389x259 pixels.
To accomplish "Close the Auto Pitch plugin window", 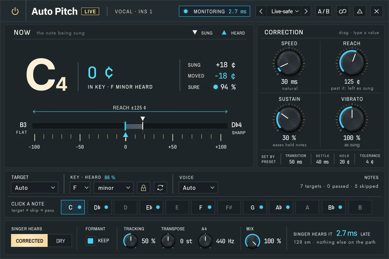I will (377, 11).
